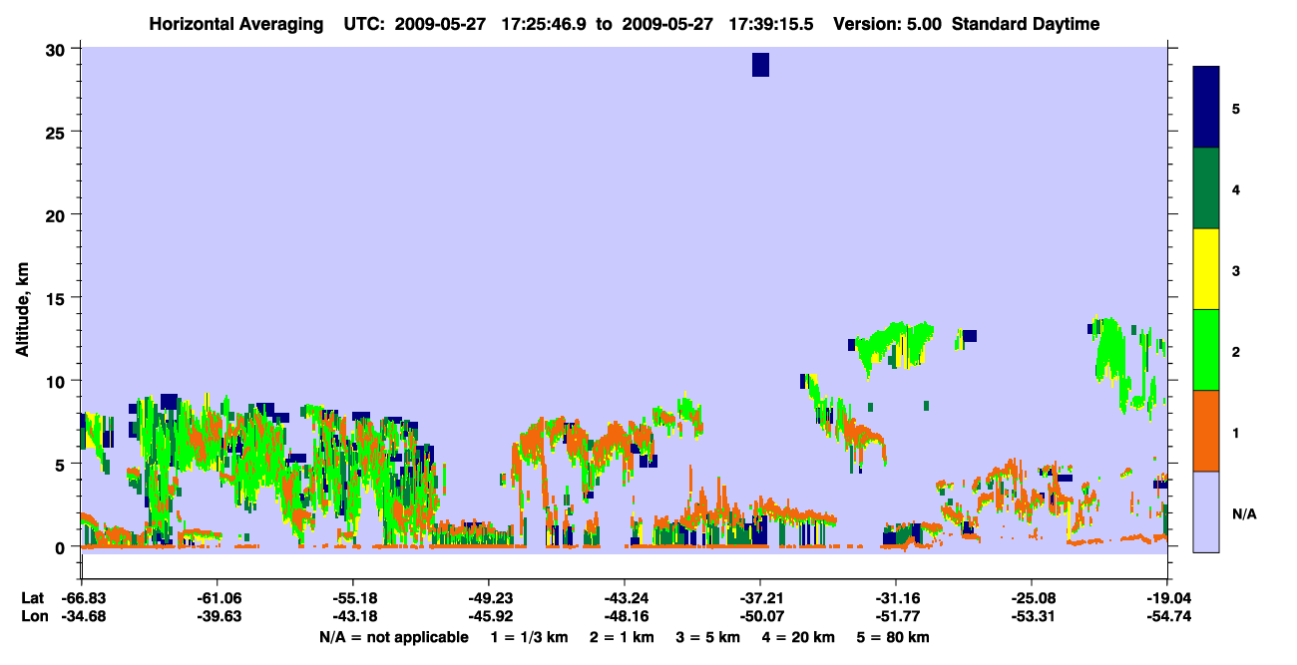
Task: Click the 'Lat' axis row label
Action: 32,598
